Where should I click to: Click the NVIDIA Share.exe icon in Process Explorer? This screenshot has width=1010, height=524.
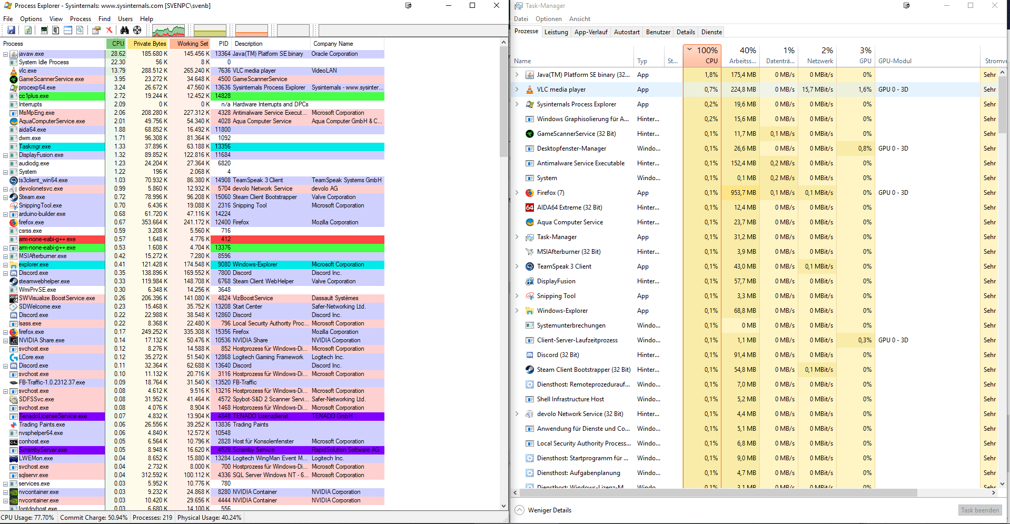click(14, 340)
